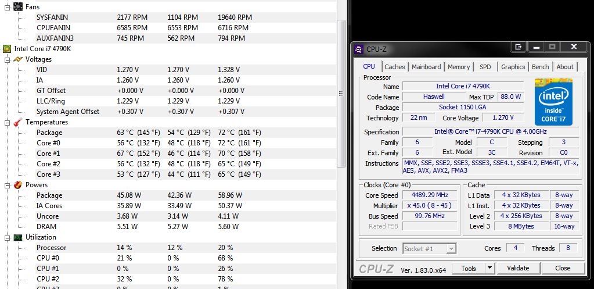Click the Specification field in CPU-Z
594x289 pixels.
click(490, 132)
